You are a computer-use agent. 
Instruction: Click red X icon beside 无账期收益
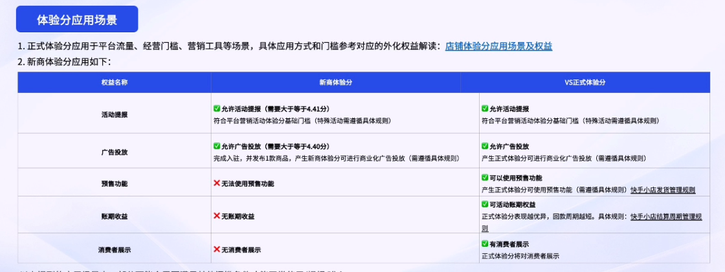pyautogui.click(x=217, y=216)
